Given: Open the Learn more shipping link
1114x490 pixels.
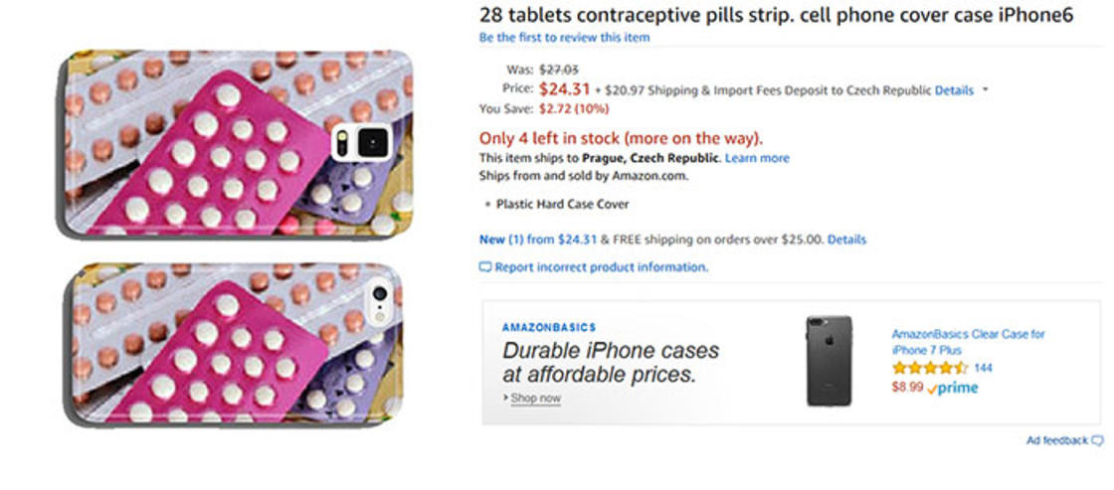Looking at the screenshot, I should (x=757, y=158).
